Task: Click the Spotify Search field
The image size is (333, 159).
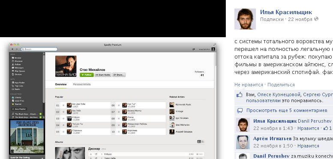Action: tap(39, 49)
